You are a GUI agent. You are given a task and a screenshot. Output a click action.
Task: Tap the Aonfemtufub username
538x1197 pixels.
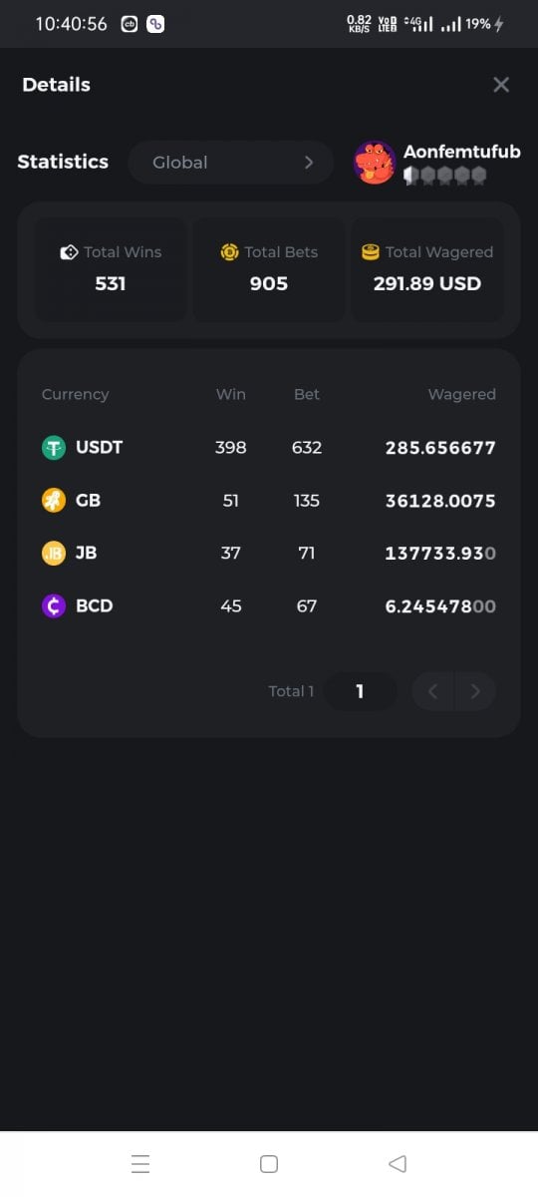pos(461,152)
